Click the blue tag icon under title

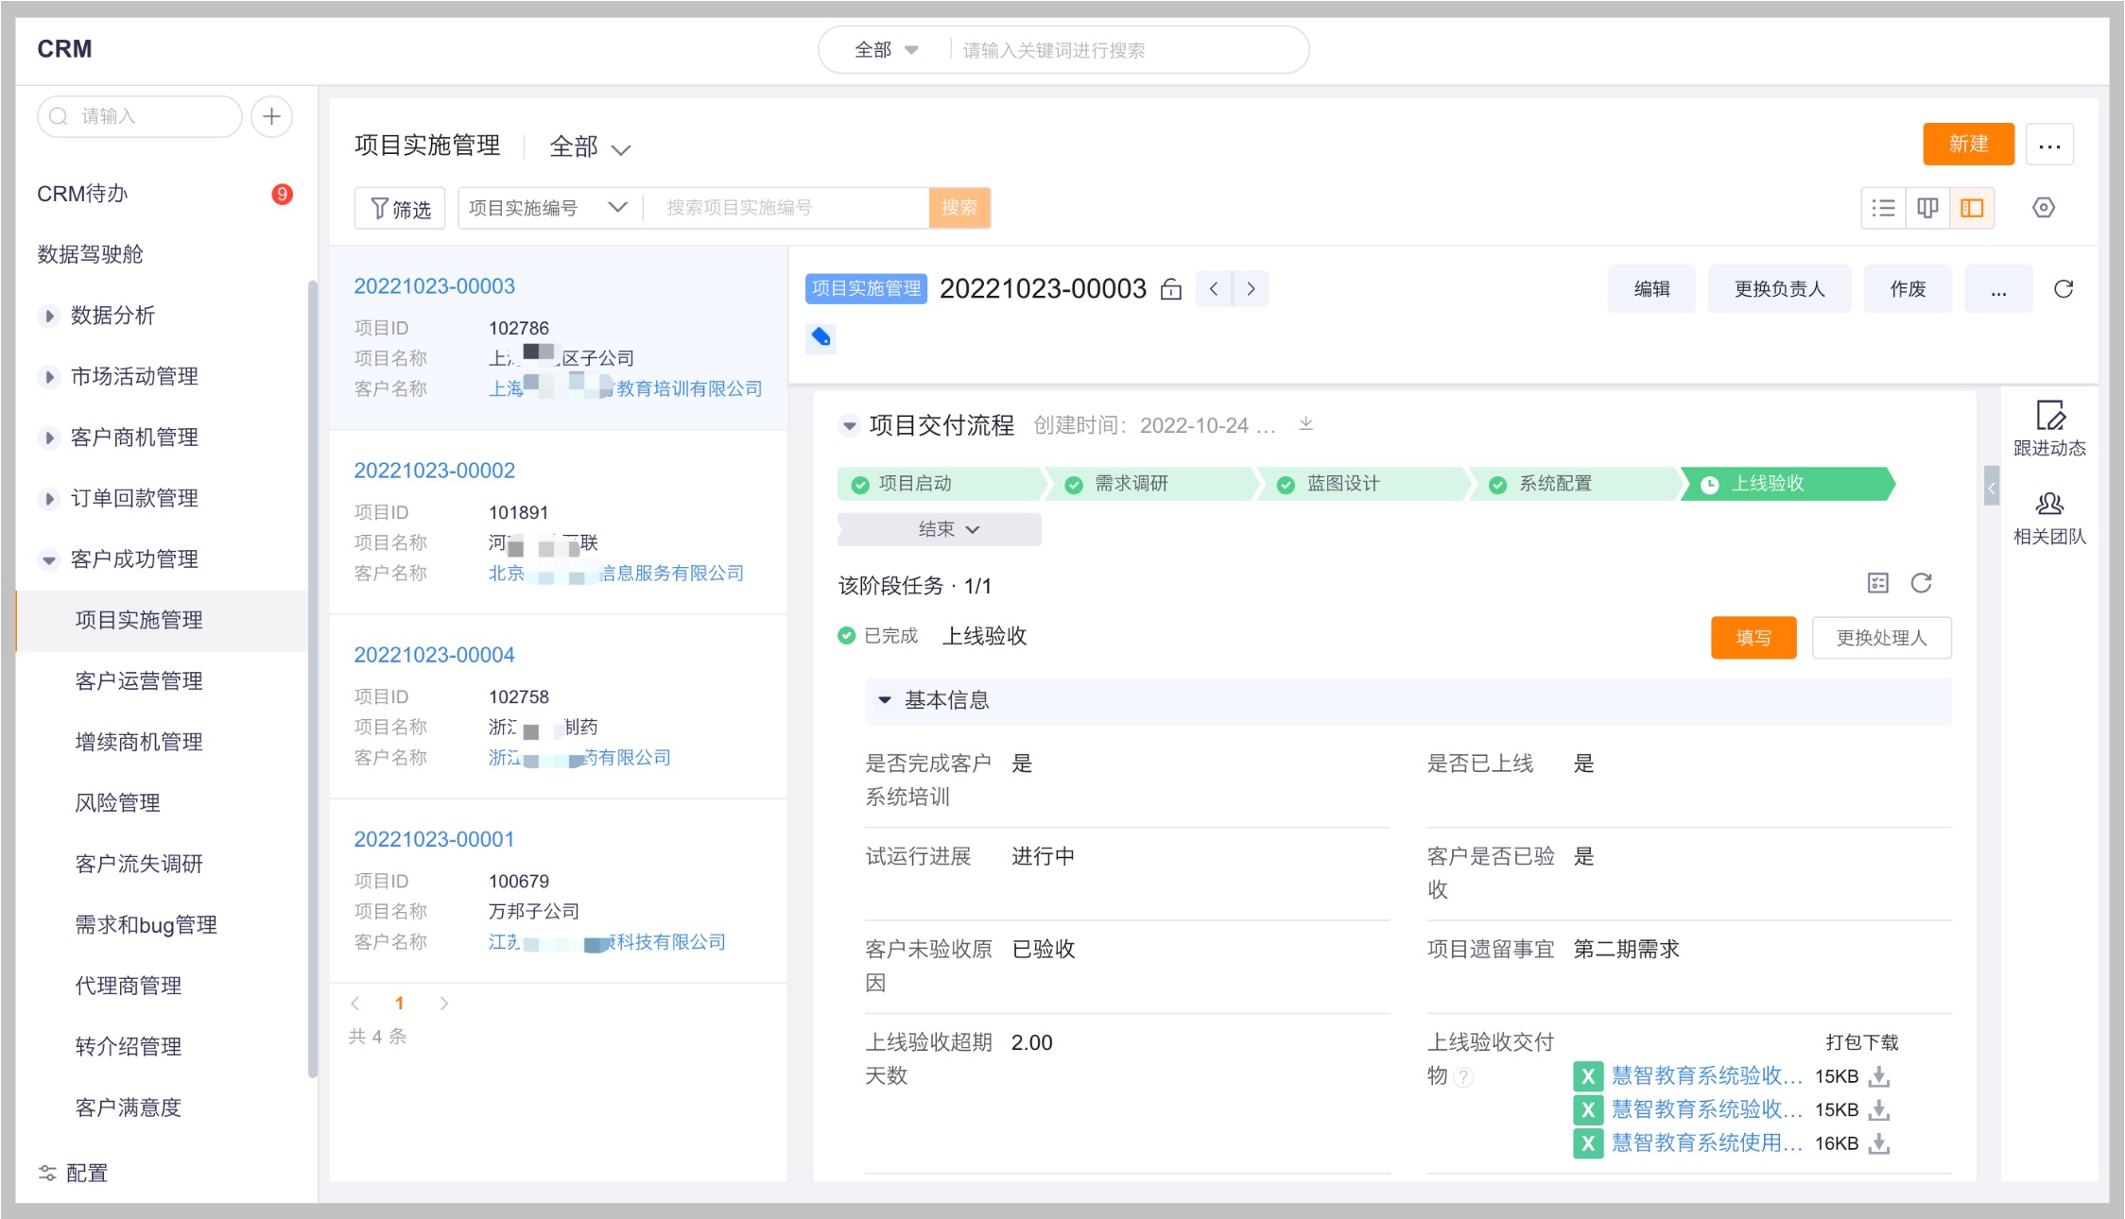tap(821, 337)
